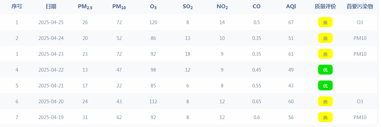Click the 首要污染物 column header
The height and width of the screenshot is (127, 381).
[359, 7]
